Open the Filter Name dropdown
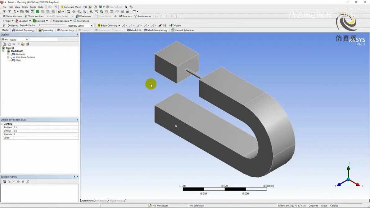The height and width of the screenshot is (208, 370). [19, 40]
